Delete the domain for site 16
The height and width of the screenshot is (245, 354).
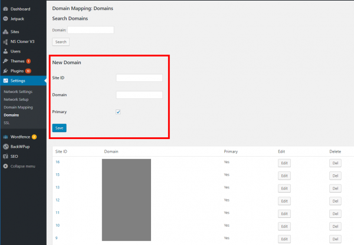tap(335, 163)
